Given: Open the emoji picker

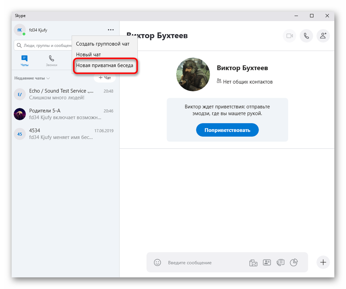Looking at the screenshot, I should [x=157, y=262].
